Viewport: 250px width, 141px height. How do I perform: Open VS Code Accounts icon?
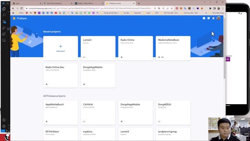click(x=4, y=120)
